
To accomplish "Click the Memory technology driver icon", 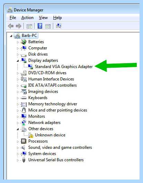I will (x=24, y=104).
